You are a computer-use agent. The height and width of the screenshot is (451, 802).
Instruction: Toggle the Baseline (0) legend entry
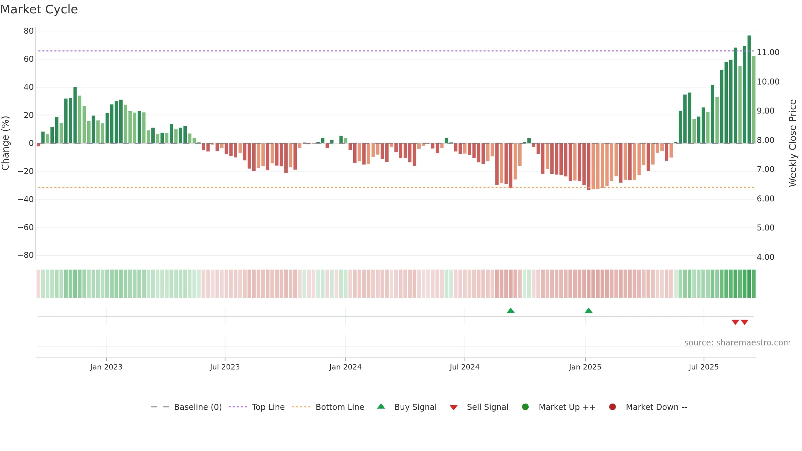[x=186, y=407]
